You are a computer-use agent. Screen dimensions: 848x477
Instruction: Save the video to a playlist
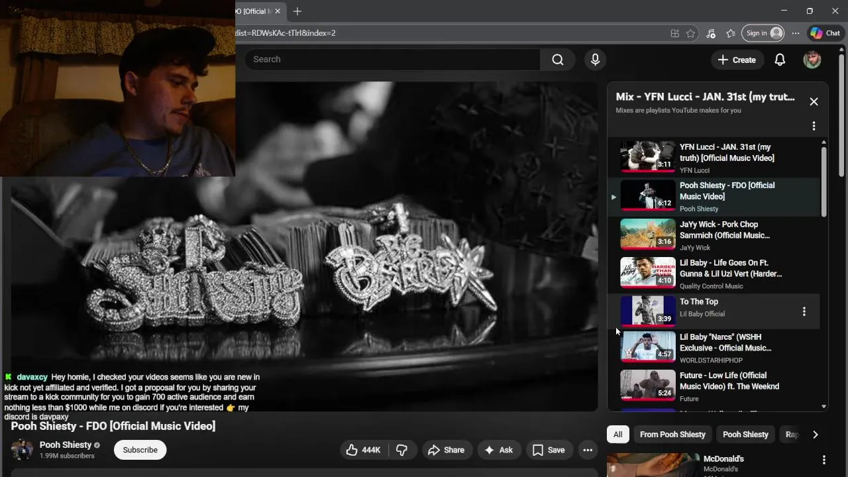click(549, 450)
